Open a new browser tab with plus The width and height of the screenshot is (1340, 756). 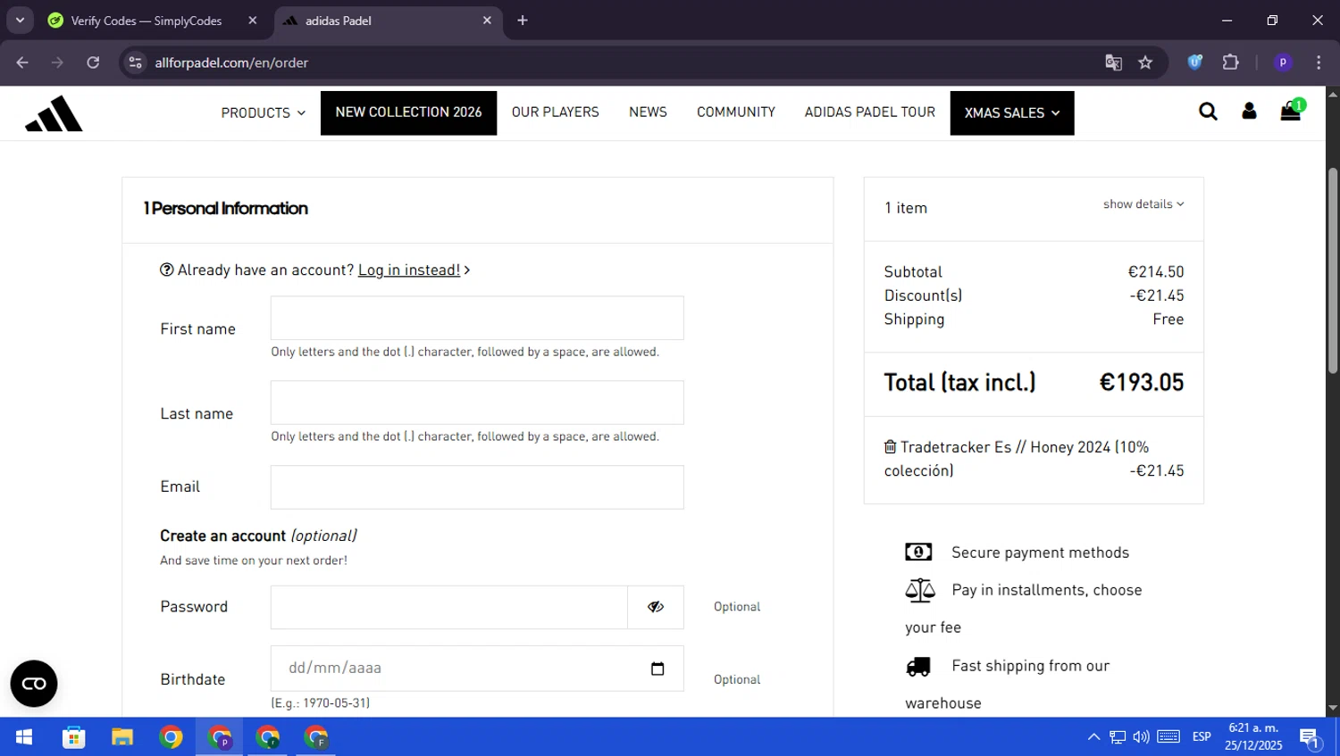coord(523,21)
